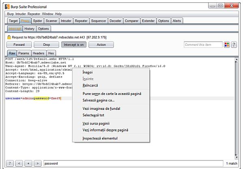Click the Burp Suite logo icon

tap(7, 6)
